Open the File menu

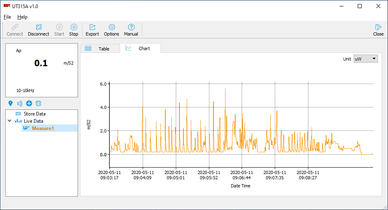(7, 17)
